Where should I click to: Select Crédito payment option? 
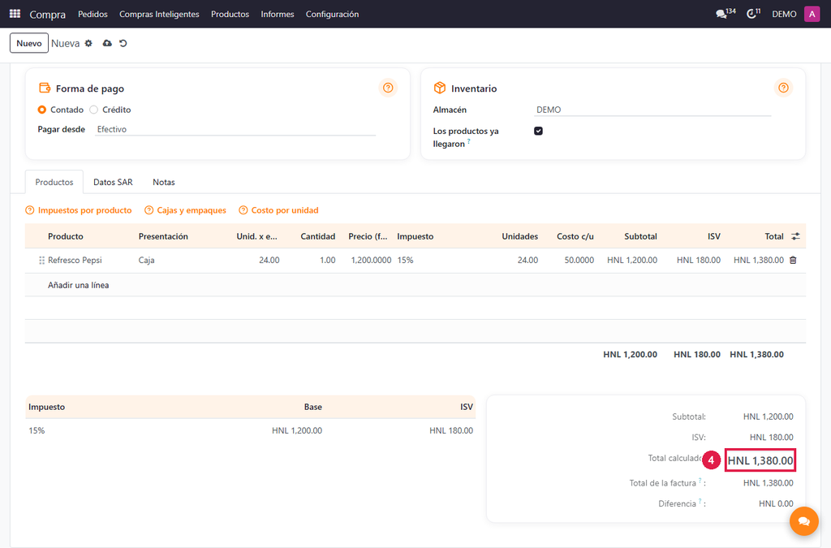(x=94, y=110)
